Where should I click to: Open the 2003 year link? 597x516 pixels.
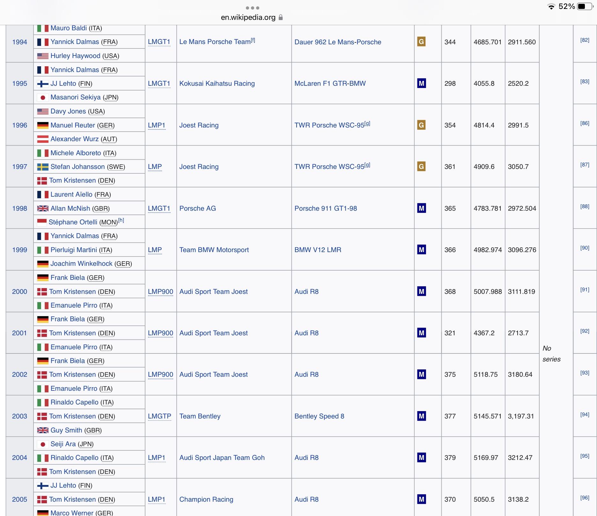pyautogui.click(x=19, y=416)
